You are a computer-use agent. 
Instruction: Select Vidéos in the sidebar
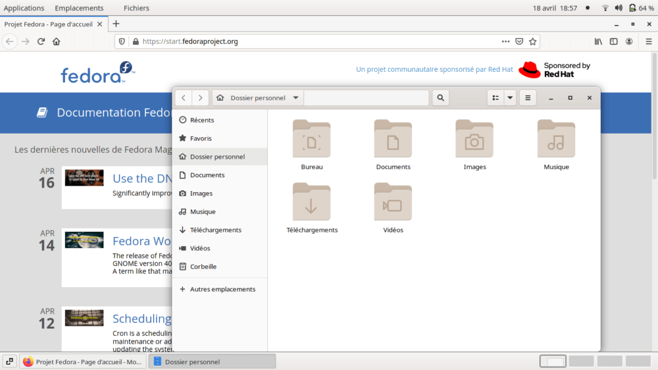tap(220, 249)
